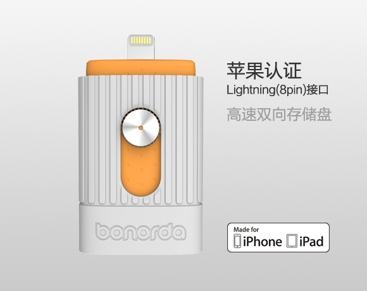
Task: Click the 'Made for' label in the badge
Action: click(246, 230)
